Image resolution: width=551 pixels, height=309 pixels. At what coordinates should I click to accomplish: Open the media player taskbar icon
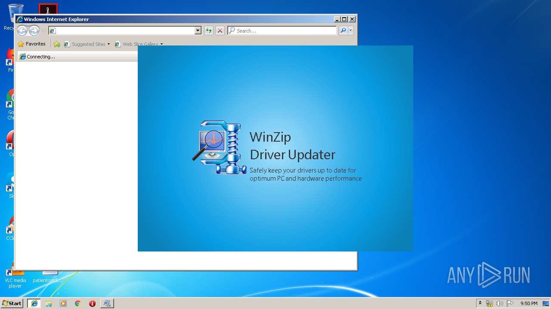pos(63,303)
